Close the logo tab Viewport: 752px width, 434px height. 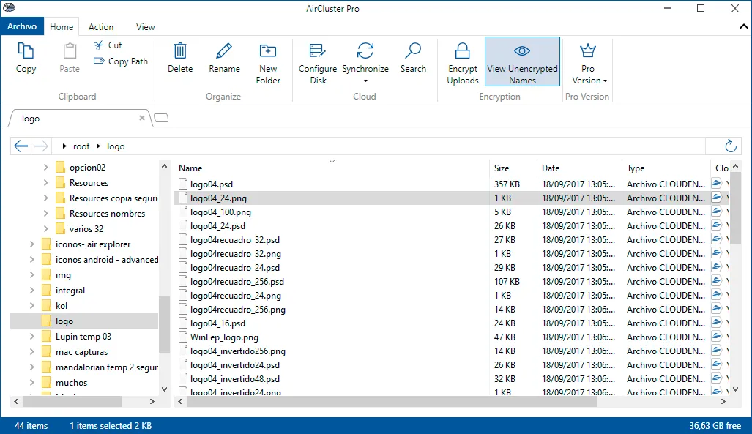coord(142,118)
